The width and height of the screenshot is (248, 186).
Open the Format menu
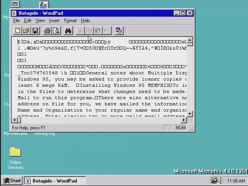[x=70, y=21]
